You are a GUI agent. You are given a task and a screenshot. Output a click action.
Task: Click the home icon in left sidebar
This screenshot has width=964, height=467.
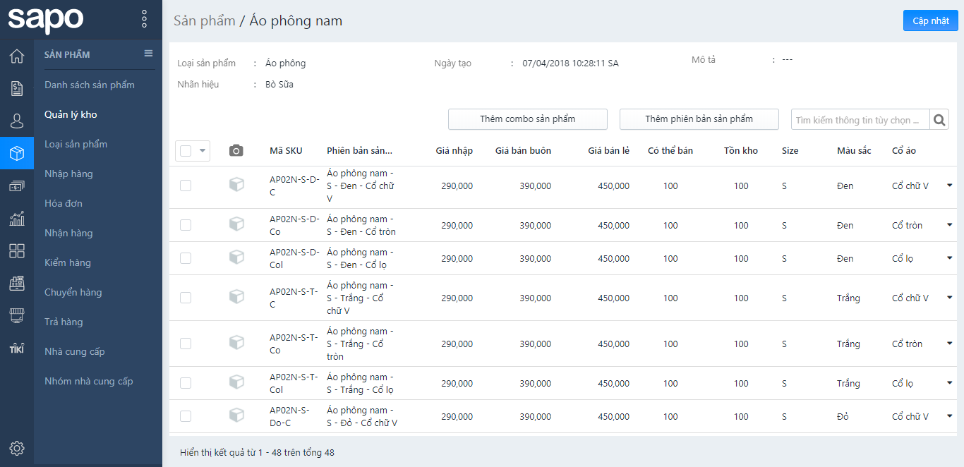(x=17, y=56)
